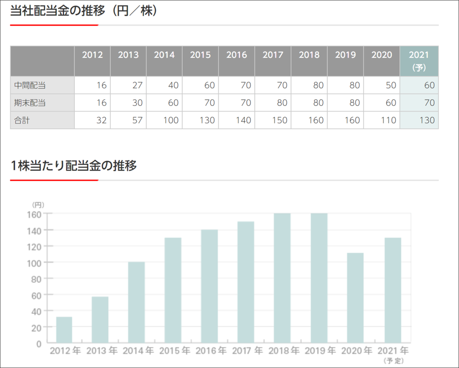Click the 2019年 bar in the chart
The image size is (459, 368).
(x=319, y=278)
